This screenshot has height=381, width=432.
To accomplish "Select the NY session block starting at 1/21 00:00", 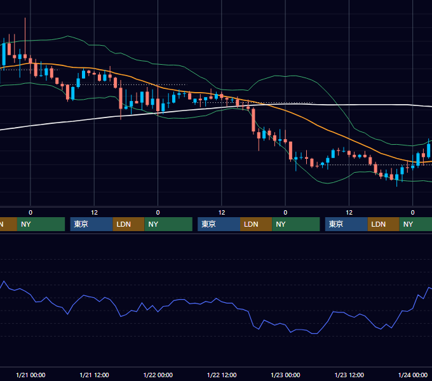I will point(41,224).
